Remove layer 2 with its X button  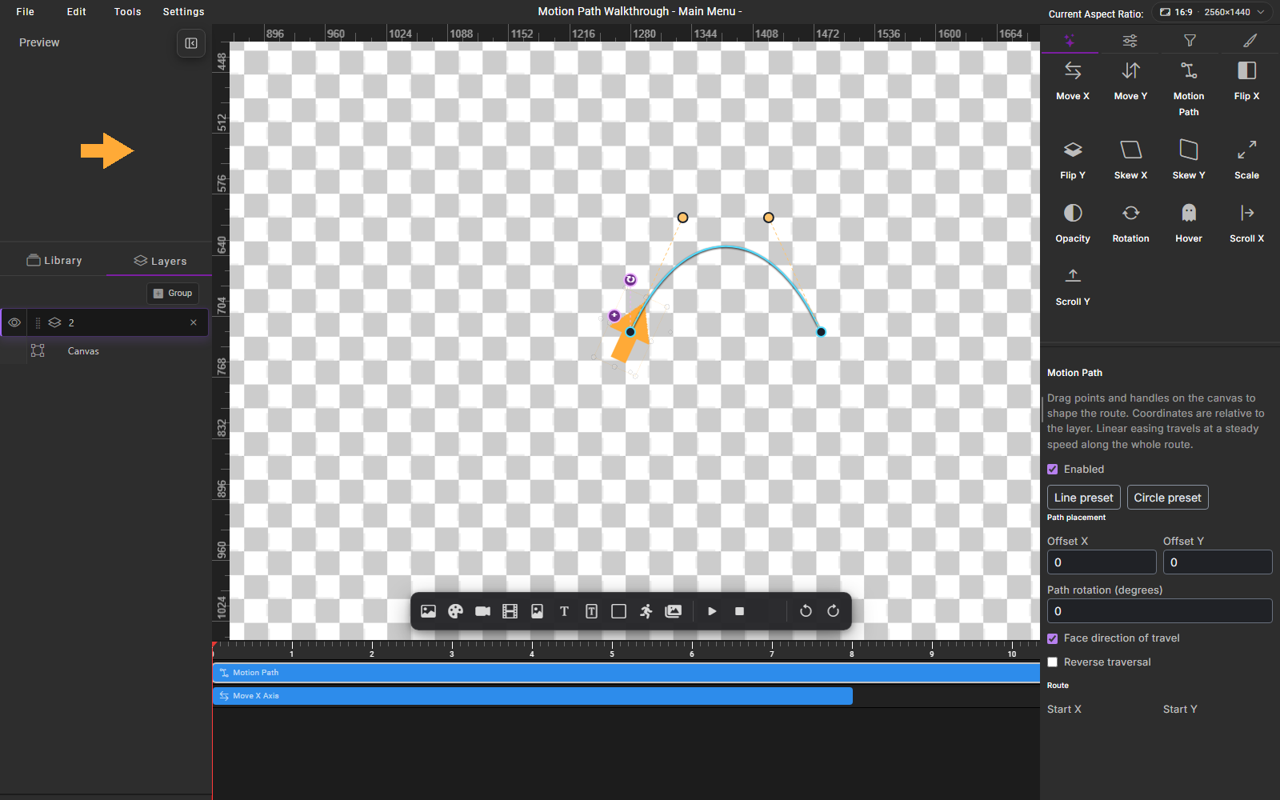tap(193, 322)
